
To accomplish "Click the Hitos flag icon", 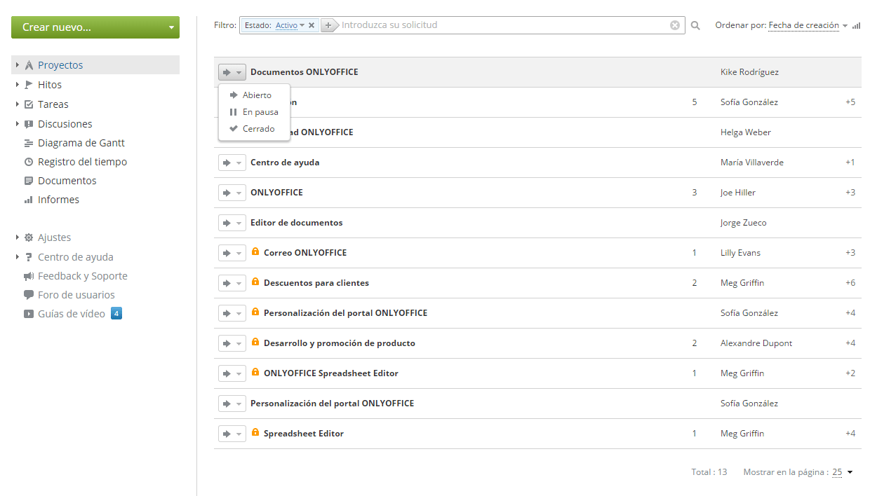I will (29, 85).
